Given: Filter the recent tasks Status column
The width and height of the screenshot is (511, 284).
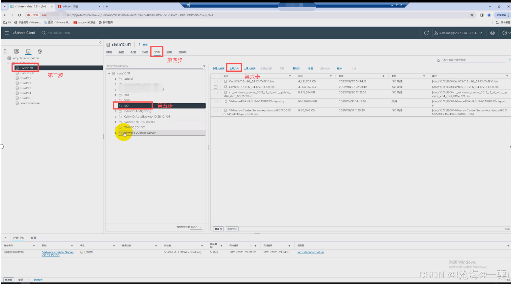Looking at the screenshot, I should [x=114, y=246].
